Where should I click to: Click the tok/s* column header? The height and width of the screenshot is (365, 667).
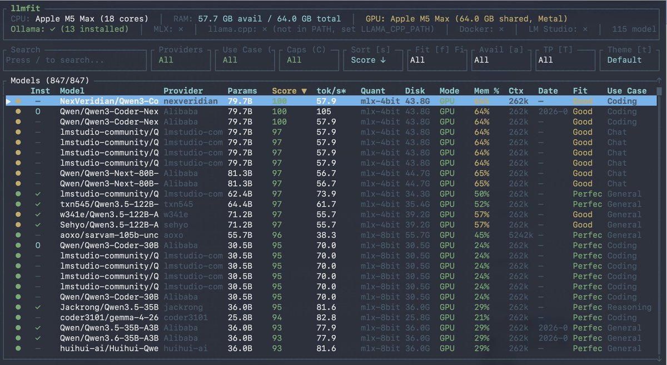pos(331,91)
